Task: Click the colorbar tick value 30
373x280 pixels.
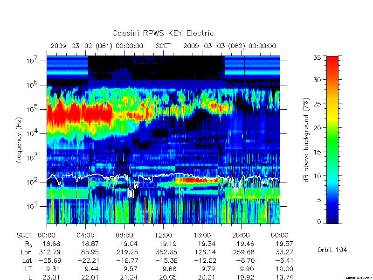Action: click(317, 80)
